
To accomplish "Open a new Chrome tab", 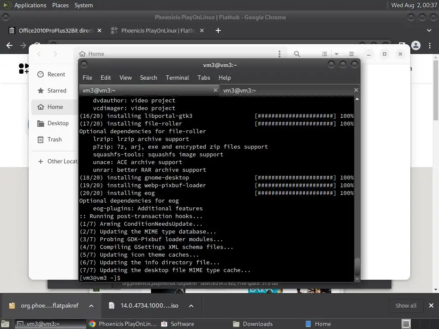I will pyautogui.click(x=218, y=30).
